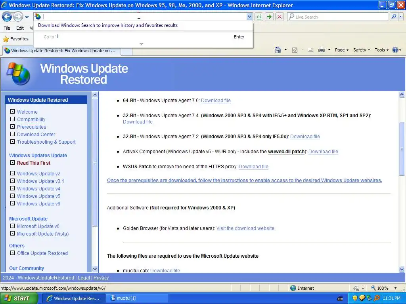
Task: Click sidebar scrollbar down arrow
Action: 95,269
